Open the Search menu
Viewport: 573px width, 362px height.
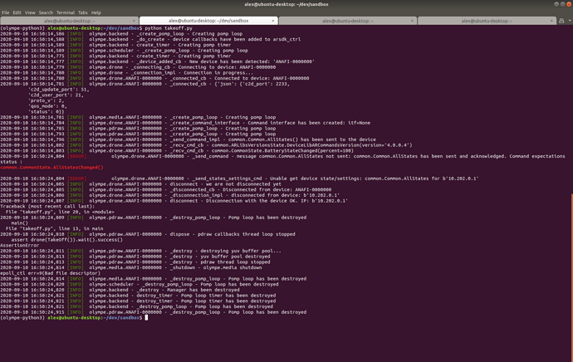click(x=46, y=12)
